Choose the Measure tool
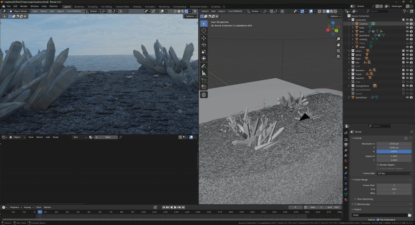 (203, 73)
